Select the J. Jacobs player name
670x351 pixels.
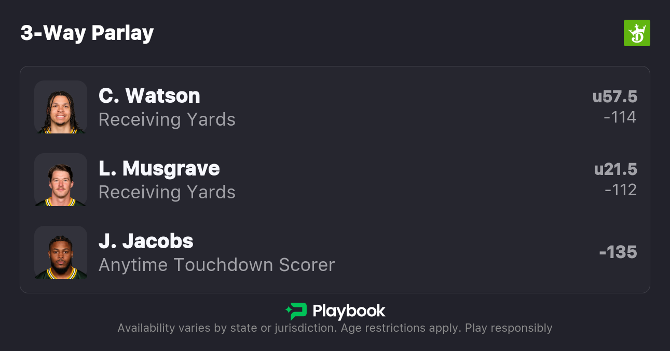[x=146, y=241]
